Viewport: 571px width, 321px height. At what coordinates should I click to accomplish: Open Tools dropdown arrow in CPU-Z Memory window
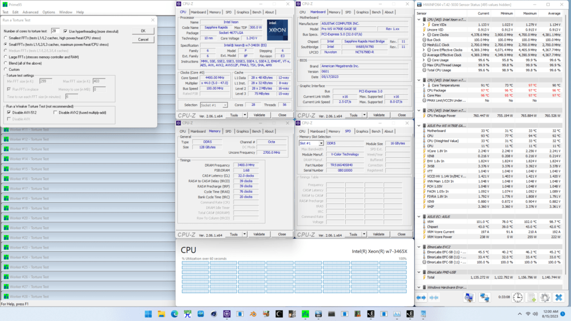[x=245, y=235]
